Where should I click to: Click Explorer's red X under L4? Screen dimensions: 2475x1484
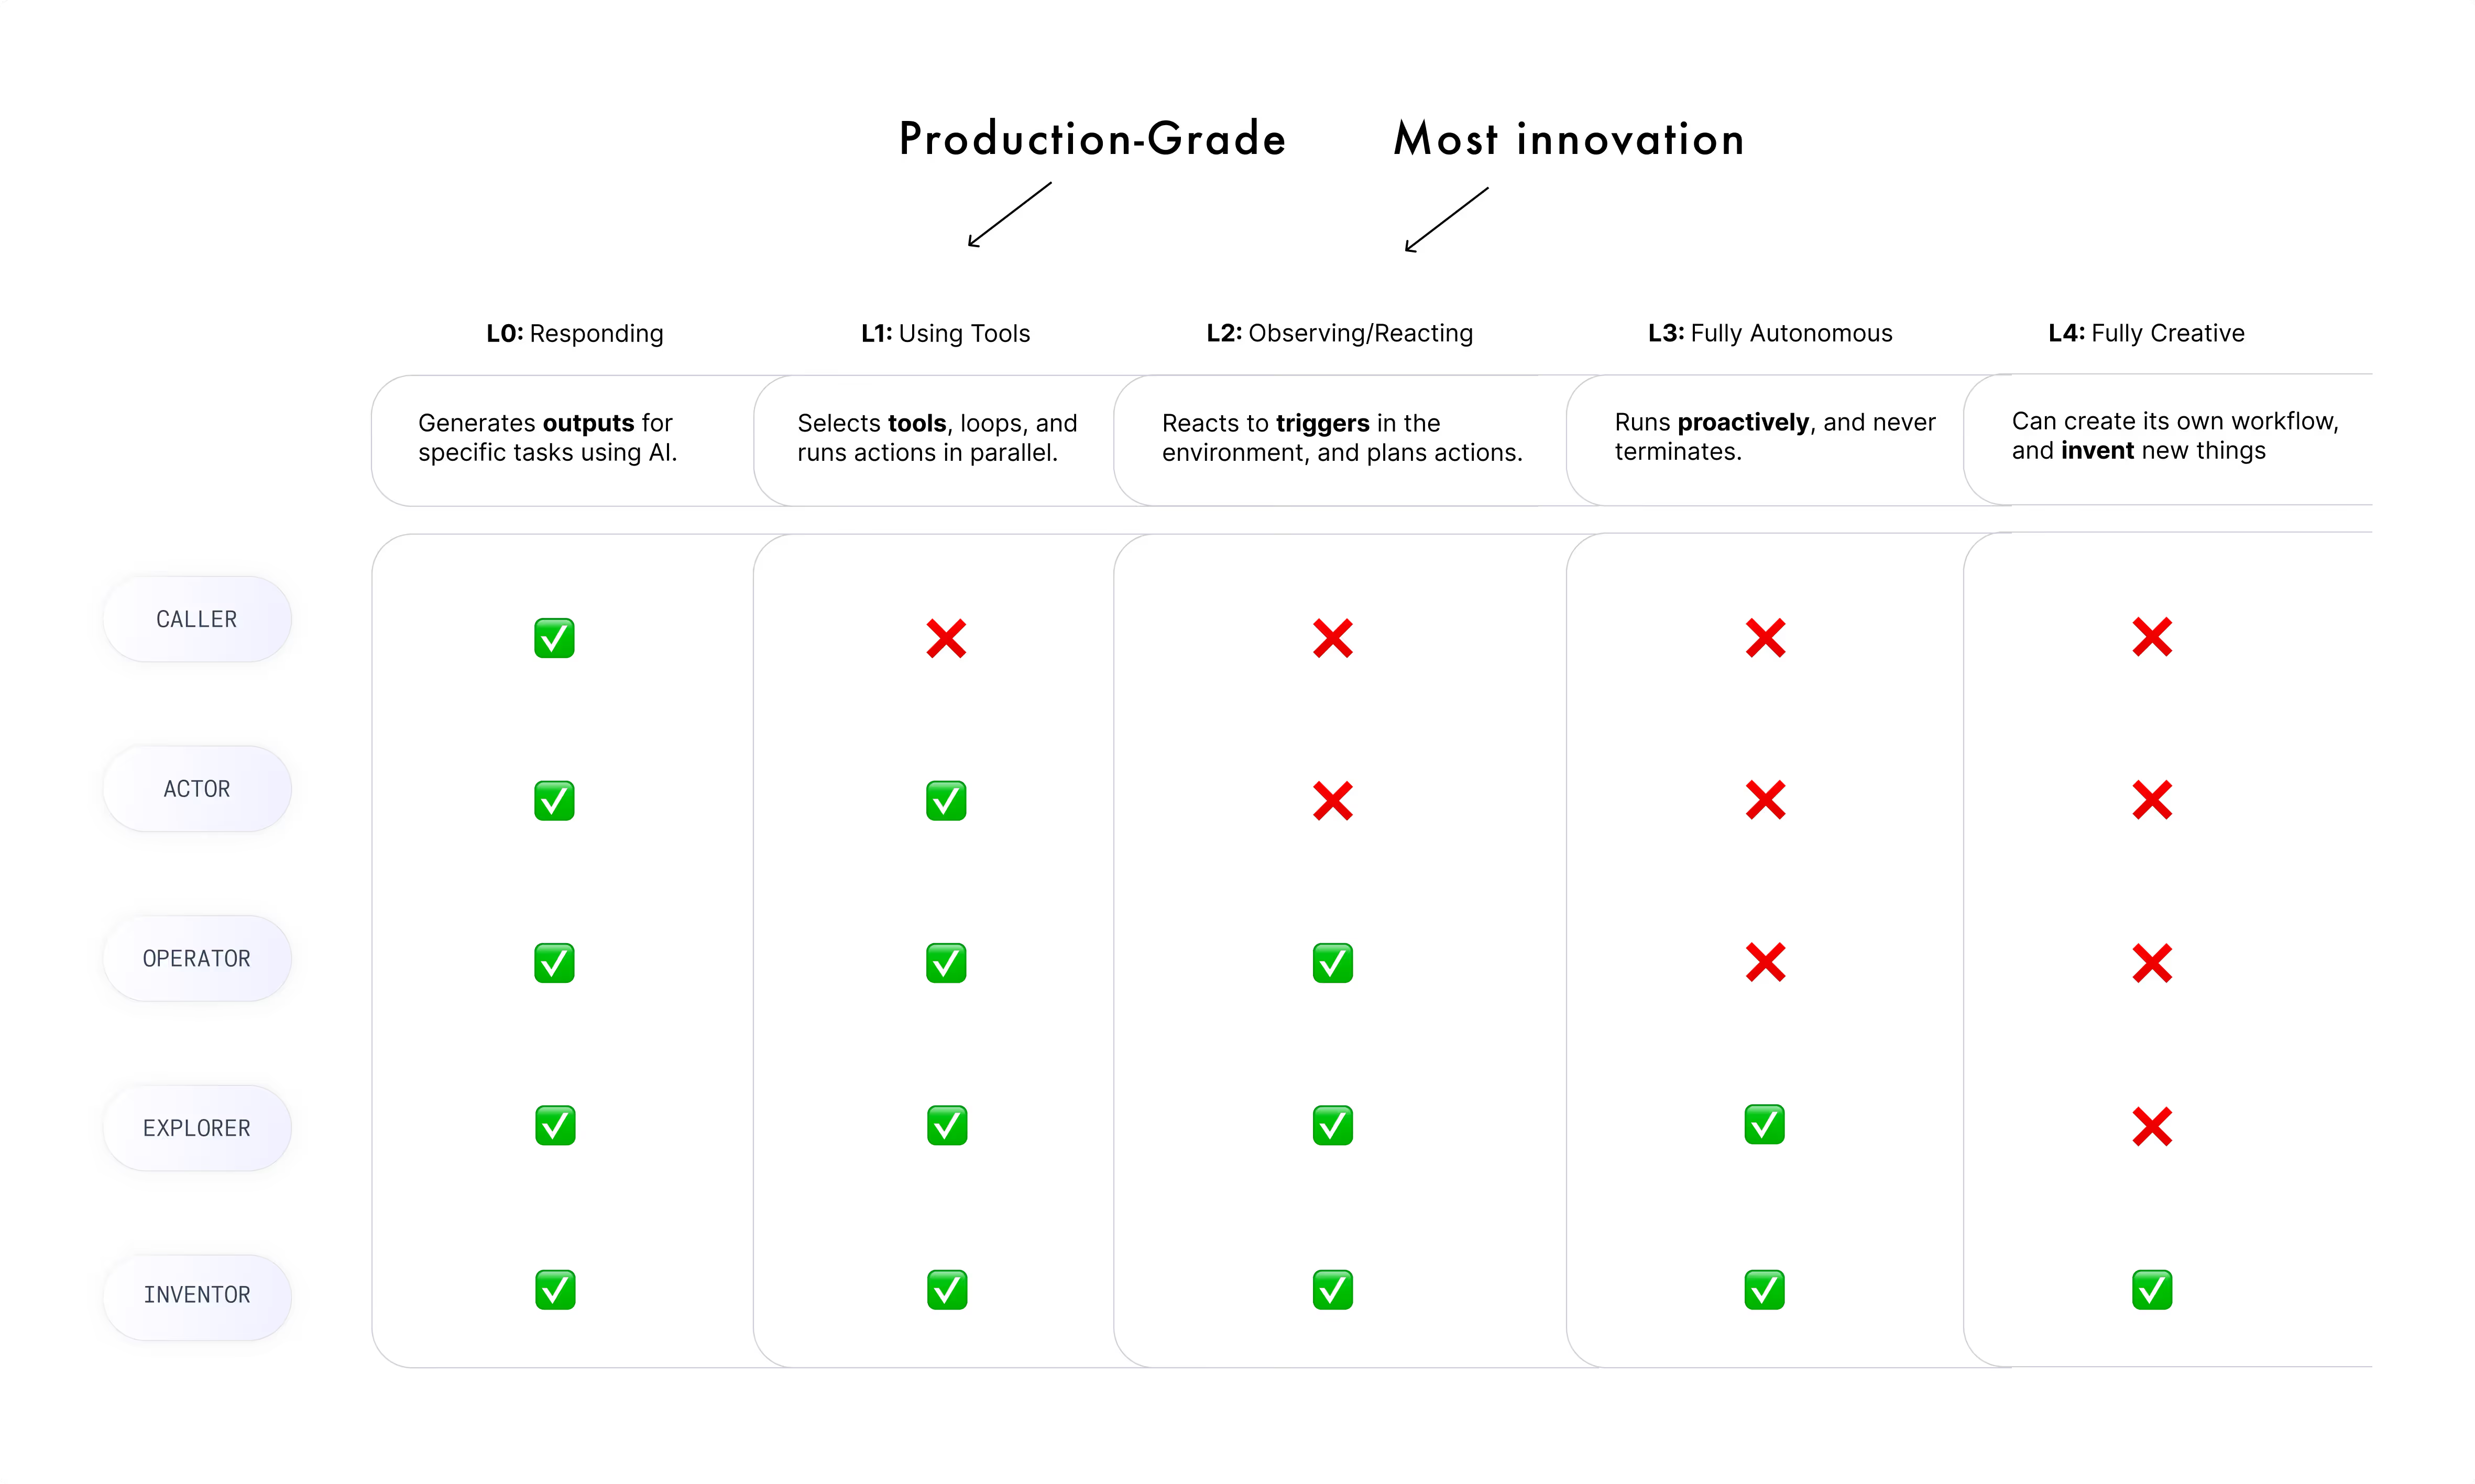coord(2152,1127)
